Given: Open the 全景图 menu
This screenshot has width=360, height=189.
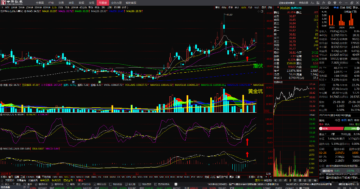Looking at the screenshot, I should click(x=40, y=3).
